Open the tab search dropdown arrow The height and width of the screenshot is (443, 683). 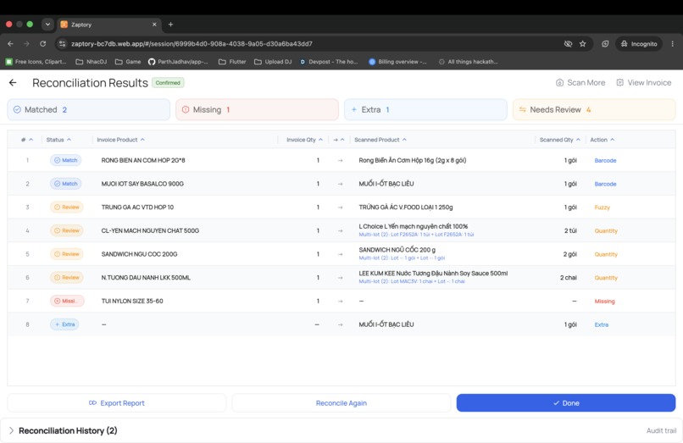[47, 25]
